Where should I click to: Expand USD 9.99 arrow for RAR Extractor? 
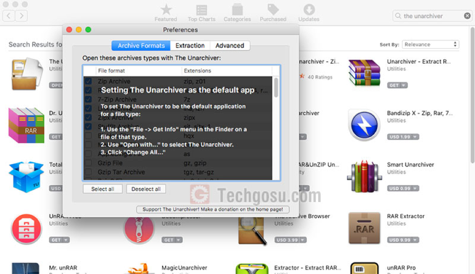[415, 240]
